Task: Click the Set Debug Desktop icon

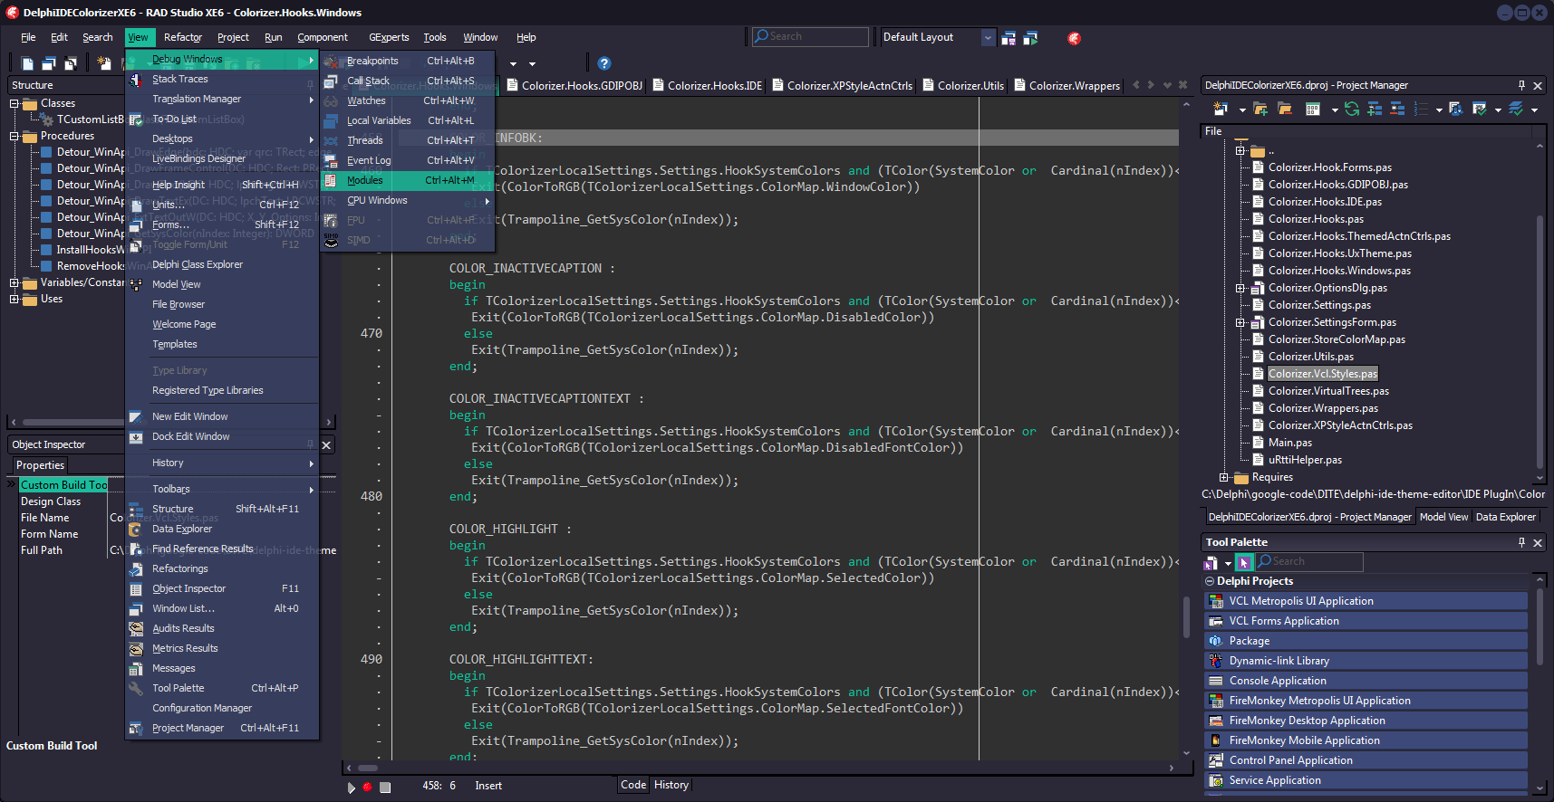Action: click(x=1030, y=38)
